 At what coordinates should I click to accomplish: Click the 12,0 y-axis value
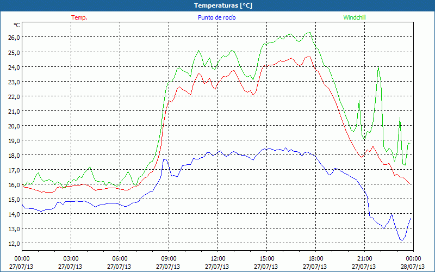click(x=14, y=243)
